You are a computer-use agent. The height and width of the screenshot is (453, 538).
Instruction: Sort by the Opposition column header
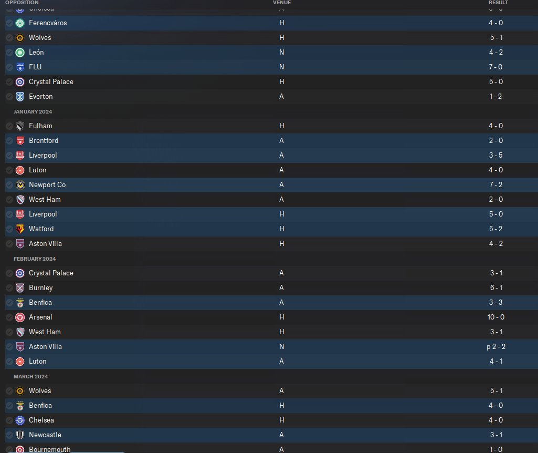[x=22, y=3]
